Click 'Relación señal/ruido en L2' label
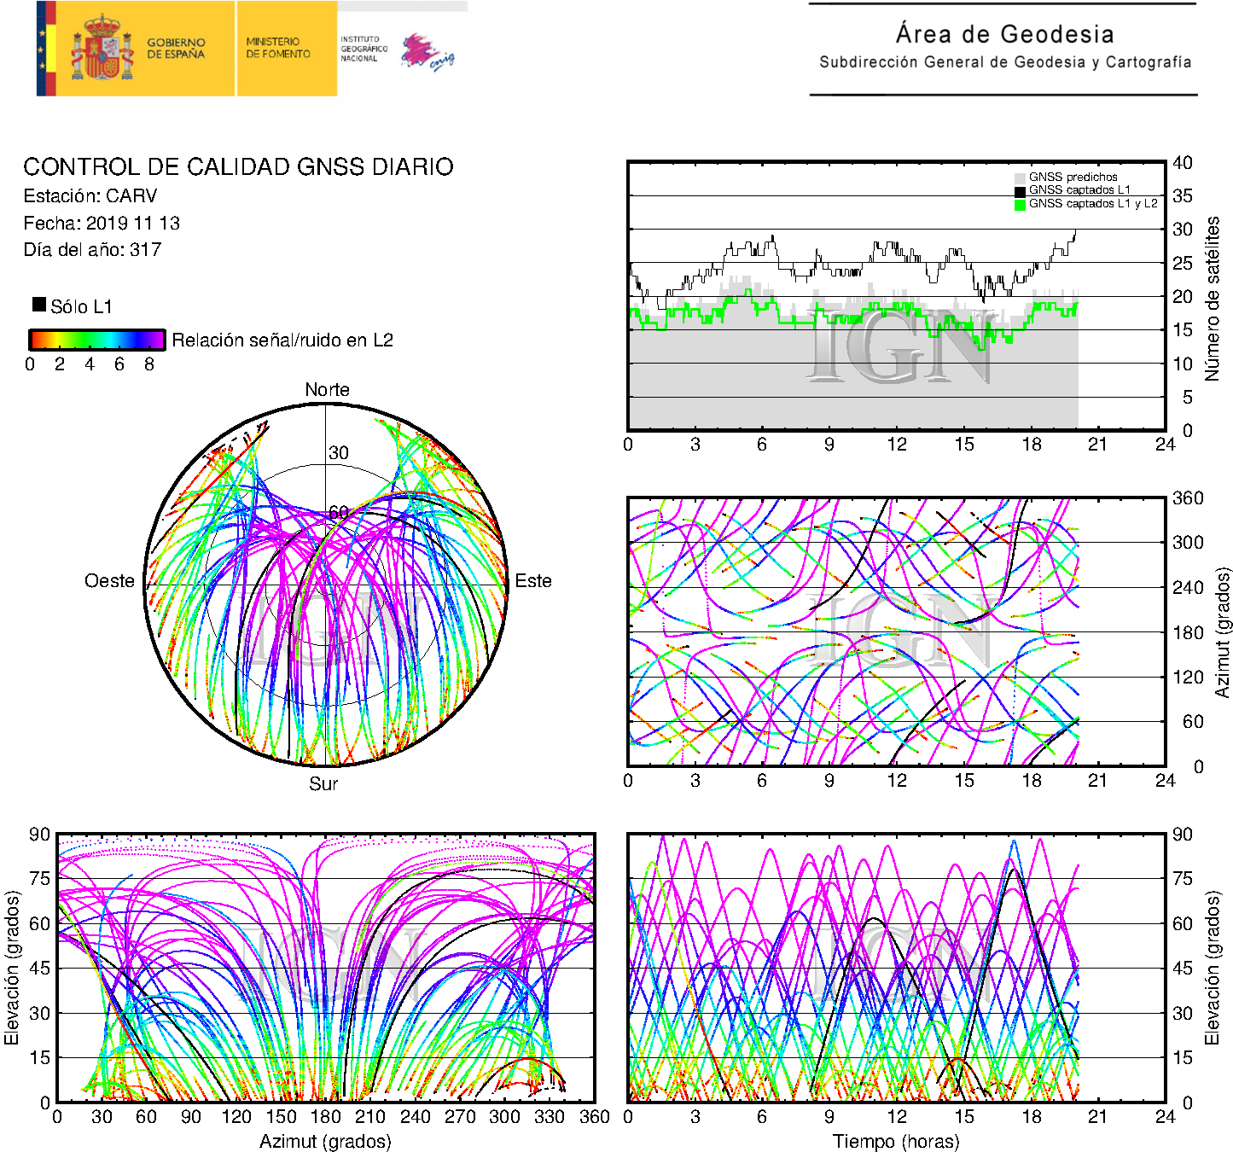 pos(282,340)
